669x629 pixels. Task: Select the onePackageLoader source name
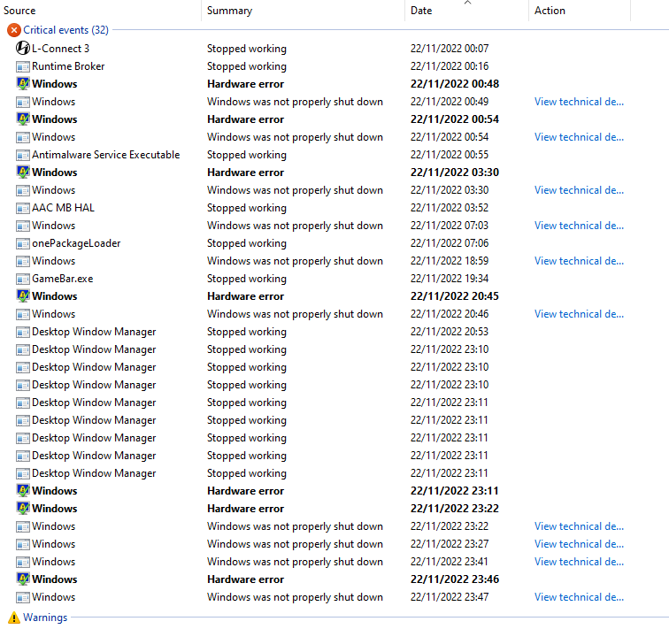[x=76, y=243]
